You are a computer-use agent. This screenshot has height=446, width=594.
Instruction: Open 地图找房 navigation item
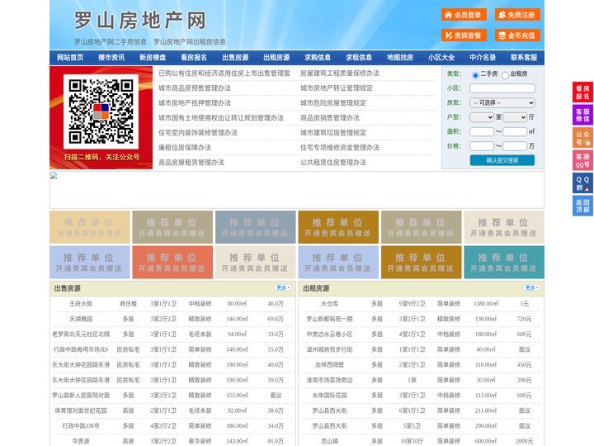click(x=400, y=58)
